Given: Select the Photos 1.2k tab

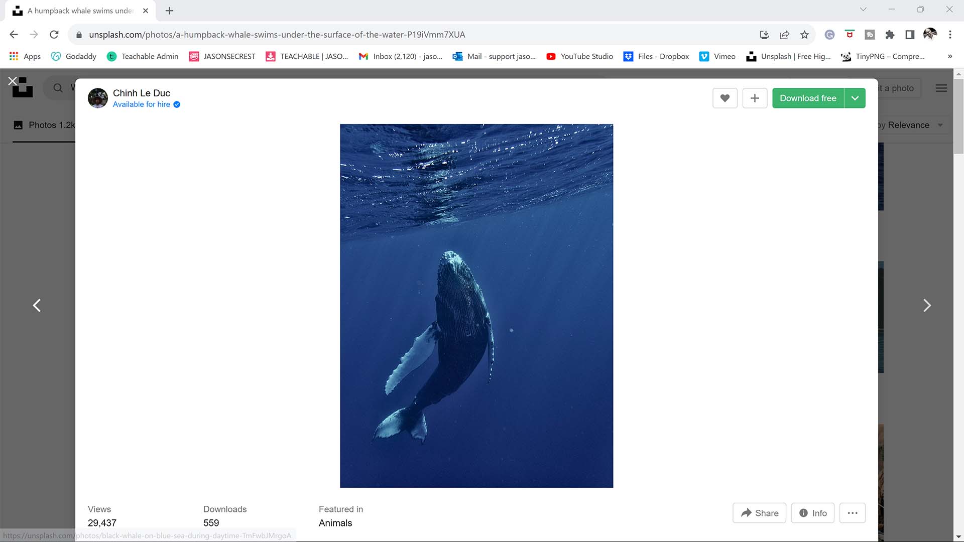Looking at the screenshot, I should pos(44,125).
